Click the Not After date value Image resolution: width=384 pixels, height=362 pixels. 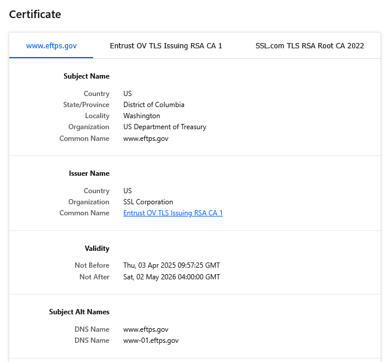[172, 277]
